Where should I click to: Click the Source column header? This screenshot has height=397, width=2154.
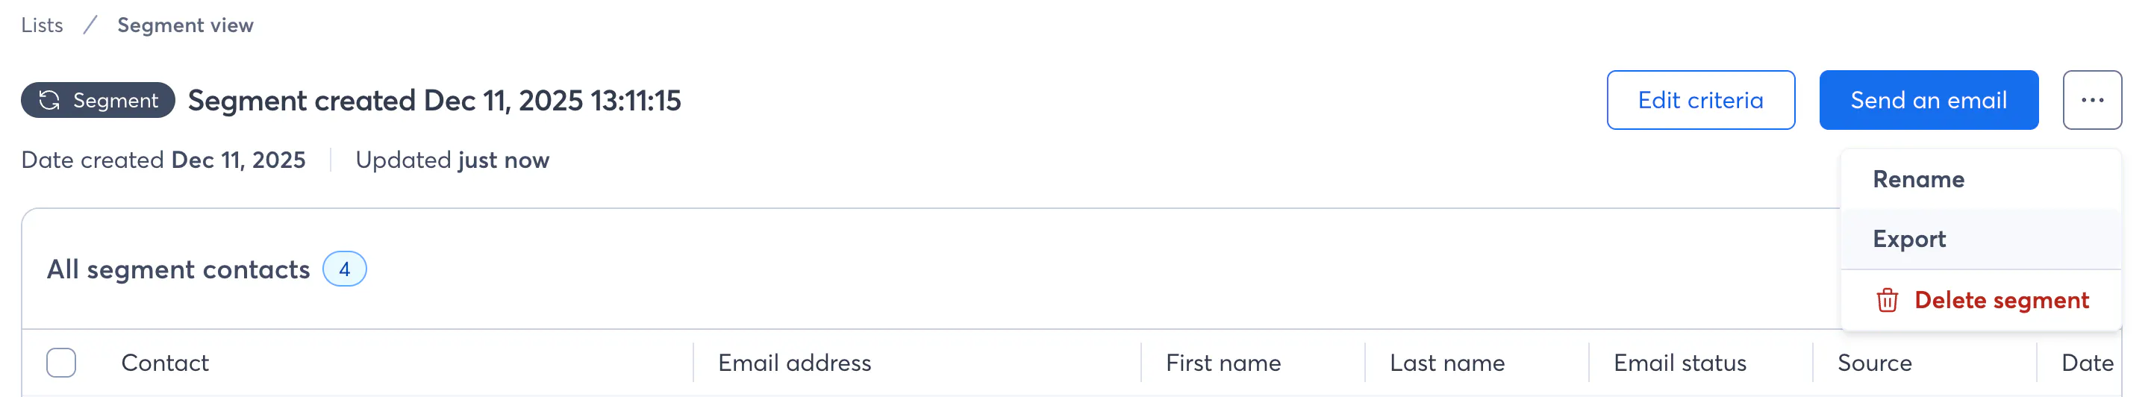pos(1874,363)
